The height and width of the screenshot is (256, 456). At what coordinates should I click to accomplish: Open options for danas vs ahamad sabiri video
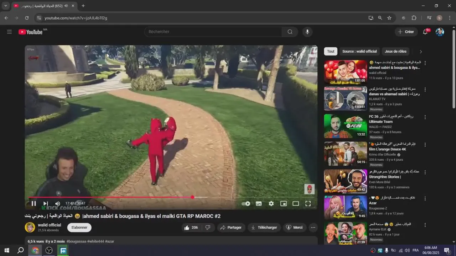(425, 89)
